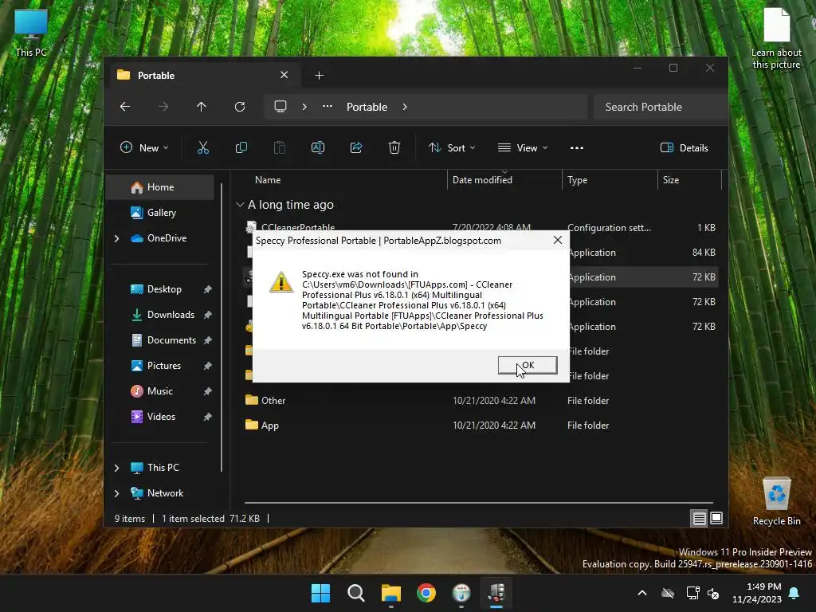Switch to large thumbnails view icon
816x612 pixels.
coord(716,518)
